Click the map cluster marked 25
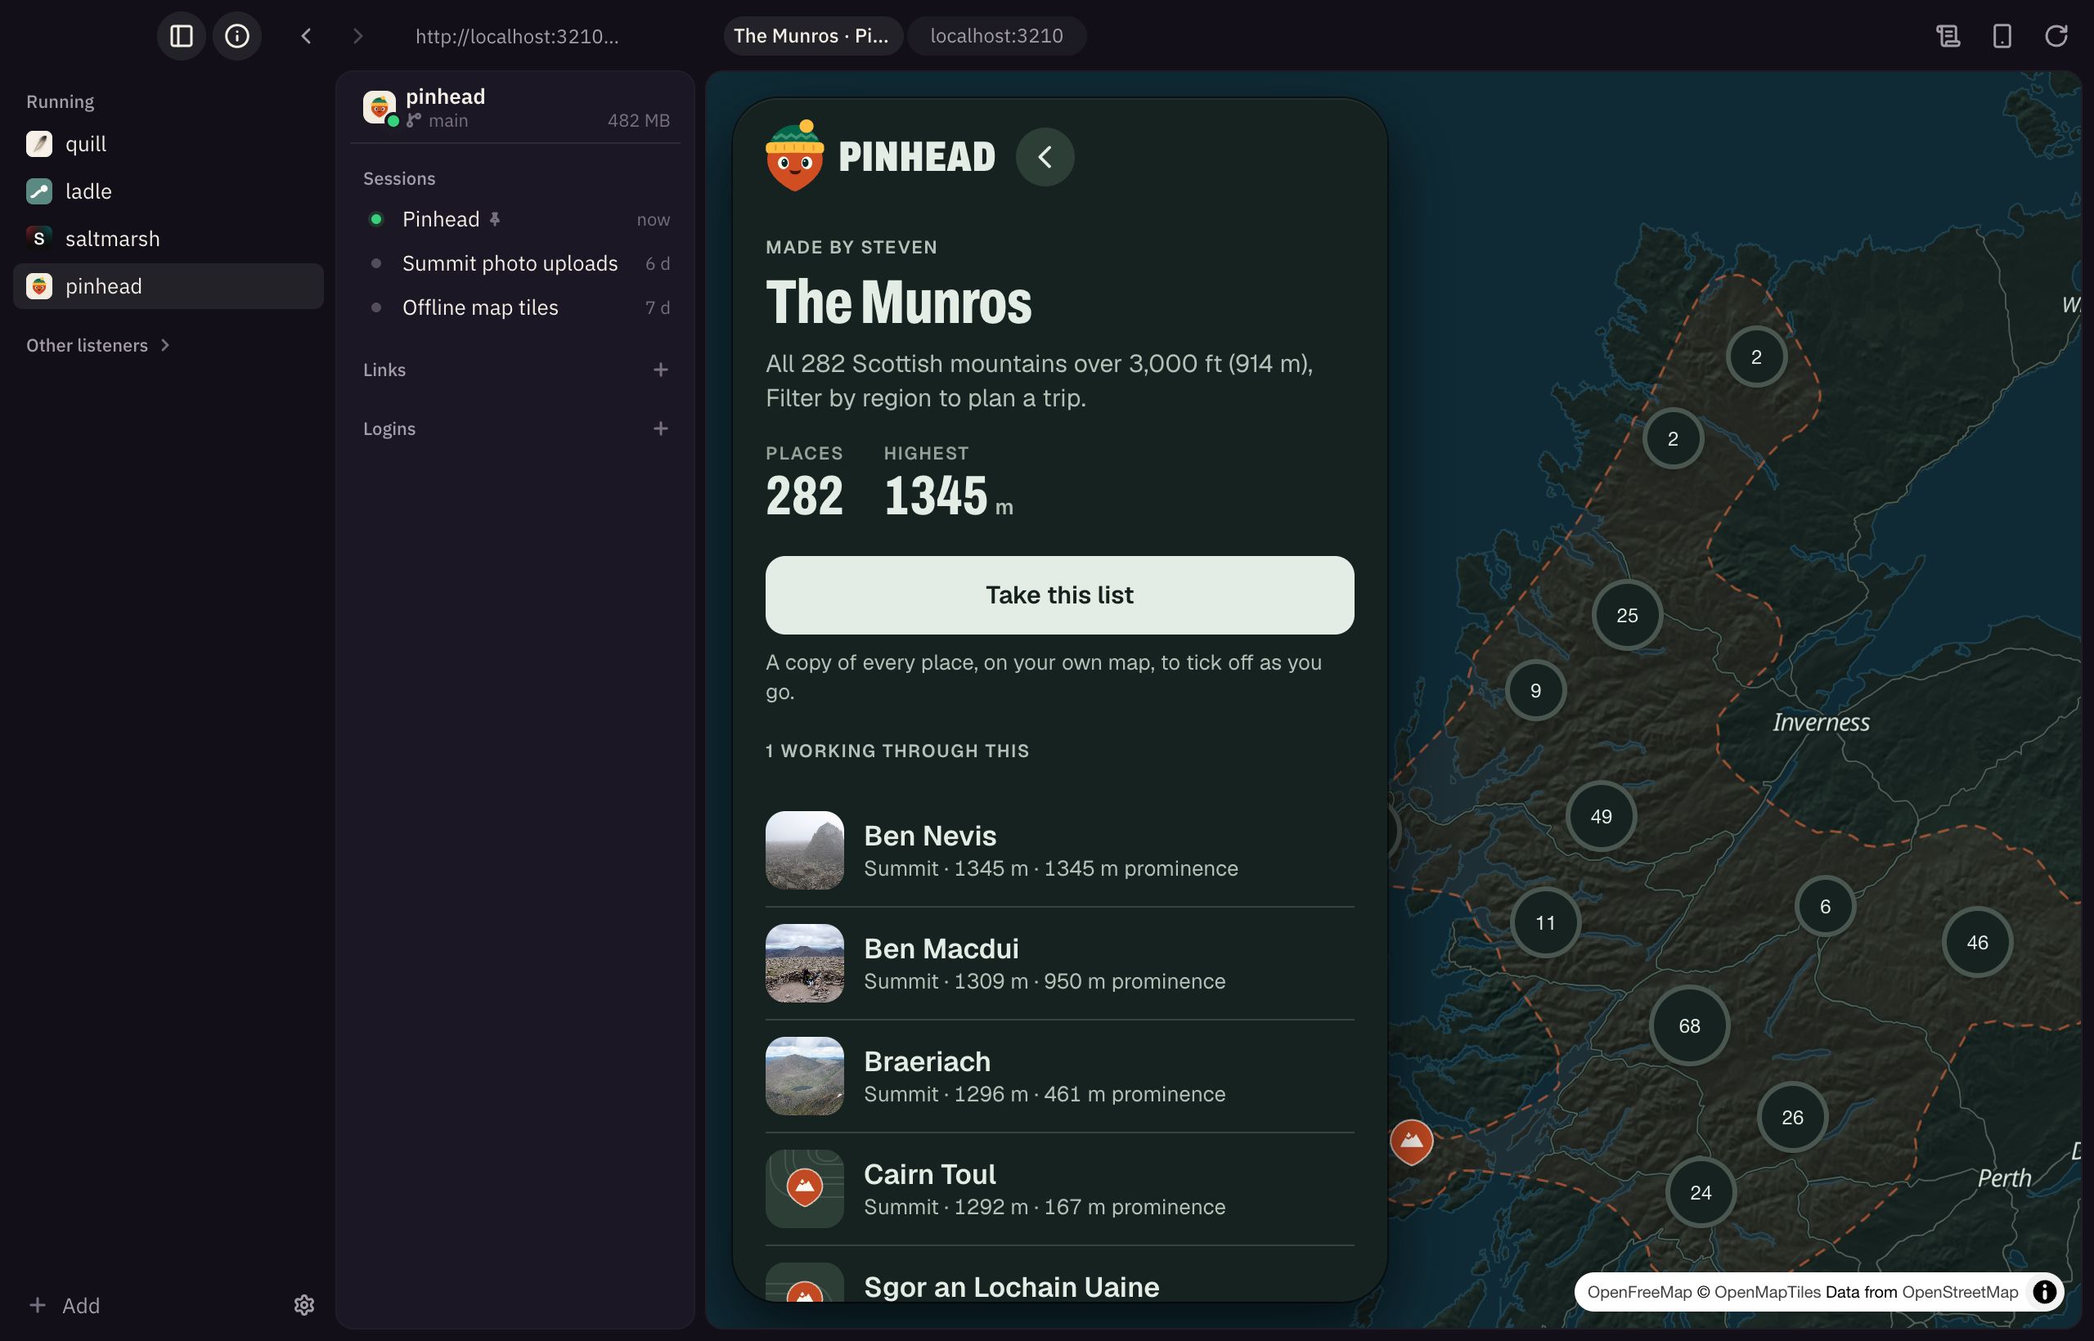 click(x=1626, y=616)
